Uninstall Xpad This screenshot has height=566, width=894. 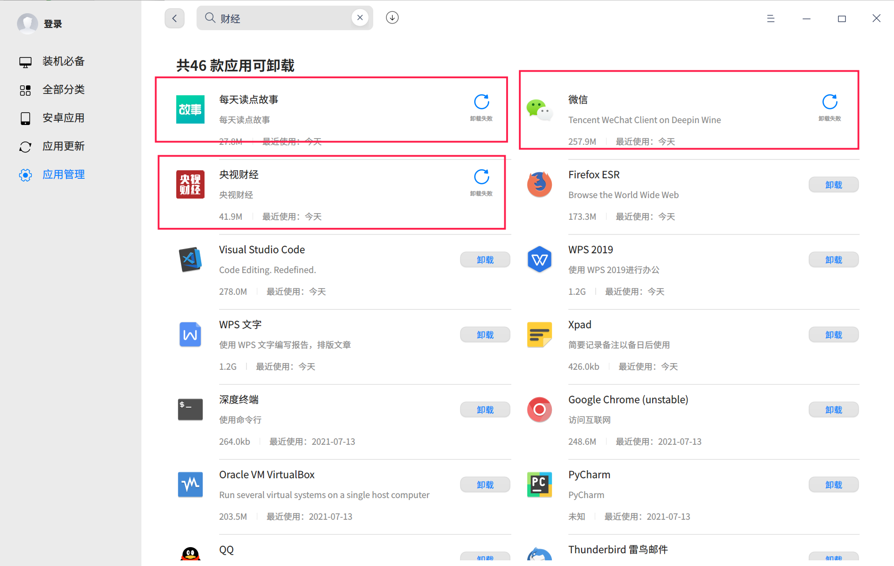pyautogui.click(x=833, y=335)
